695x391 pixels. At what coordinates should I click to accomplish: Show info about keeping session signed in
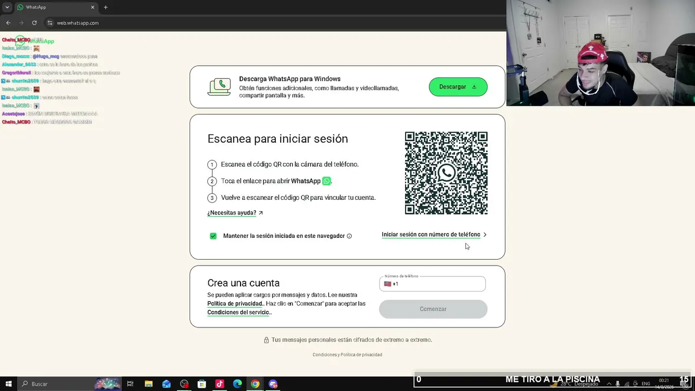pos(349,236)
